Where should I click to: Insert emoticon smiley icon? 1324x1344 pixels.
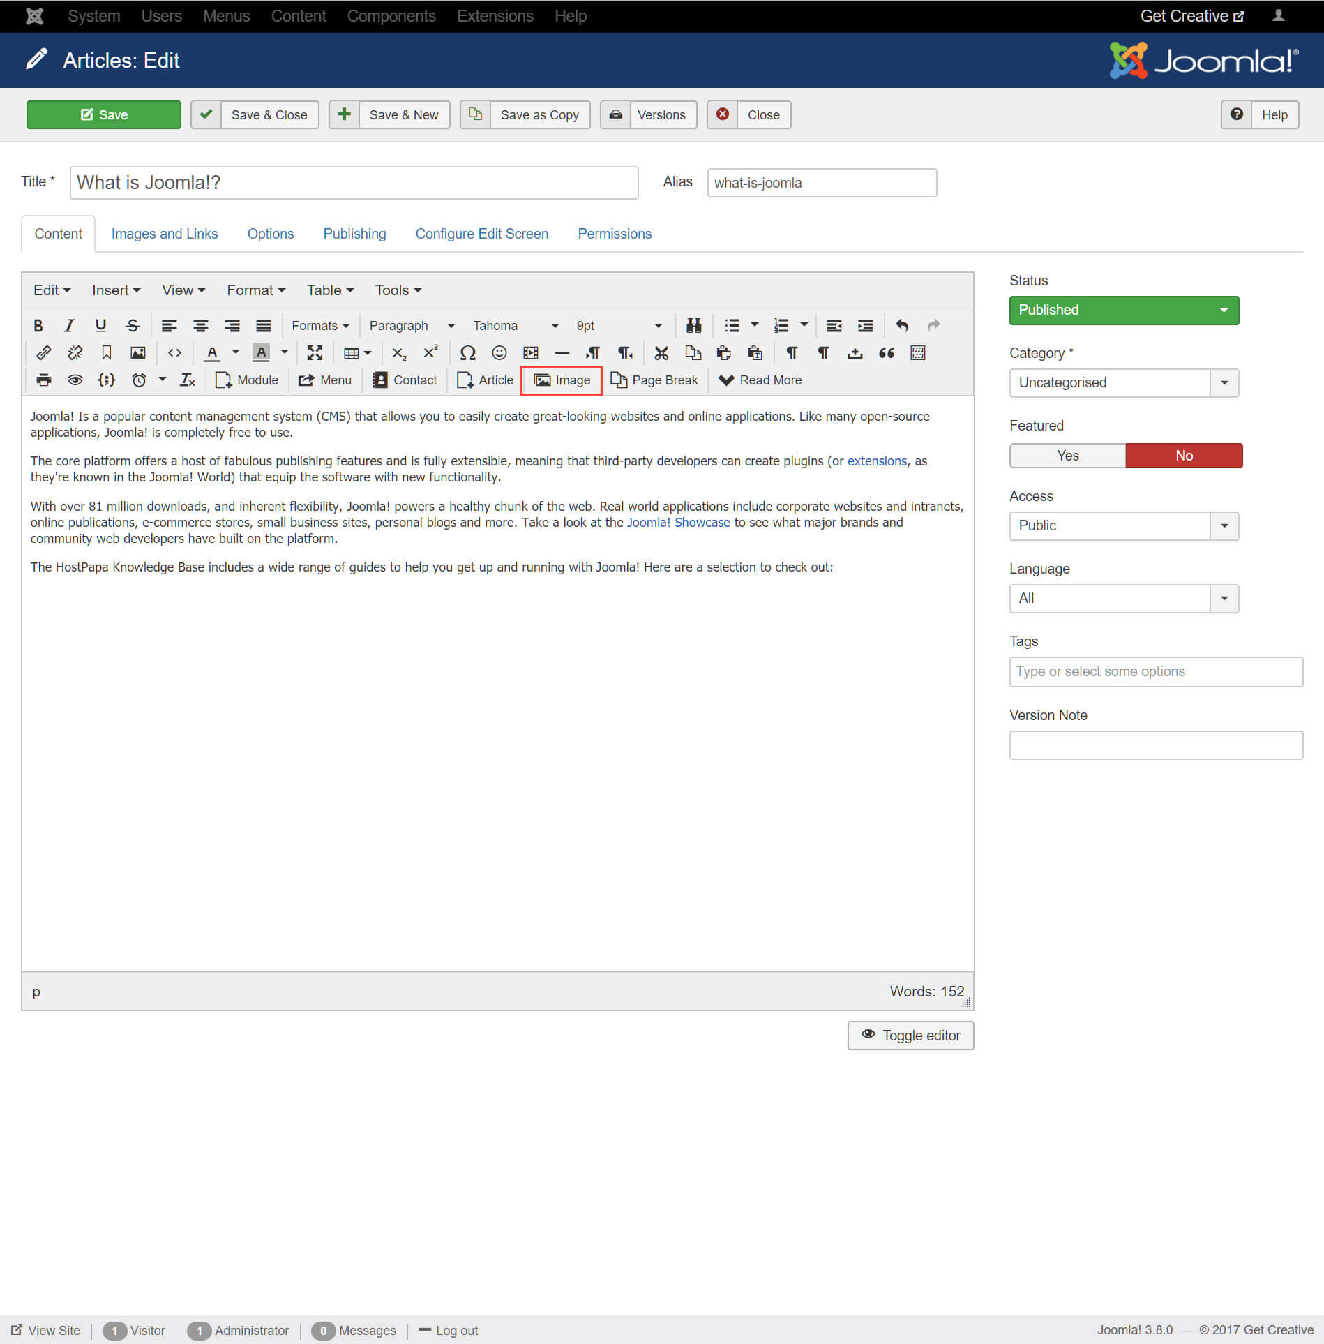click(x=499, y=353)
